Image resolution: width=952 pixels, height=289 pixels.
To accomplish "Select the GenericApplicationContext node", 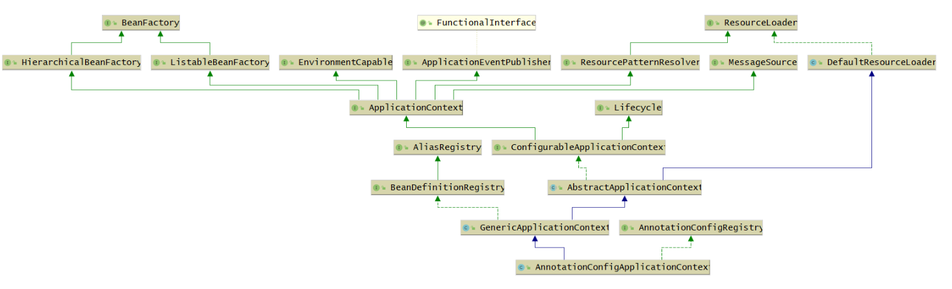I will pyautogui.click(x=535, y=227).
